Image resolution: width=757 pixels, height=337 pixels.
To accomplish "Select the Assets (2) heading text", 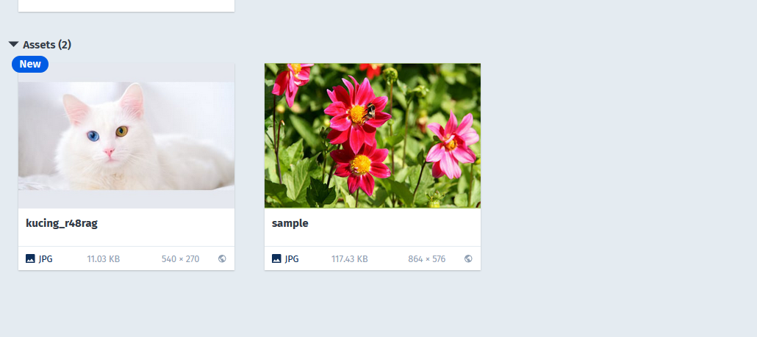I will tap(47, 45).
